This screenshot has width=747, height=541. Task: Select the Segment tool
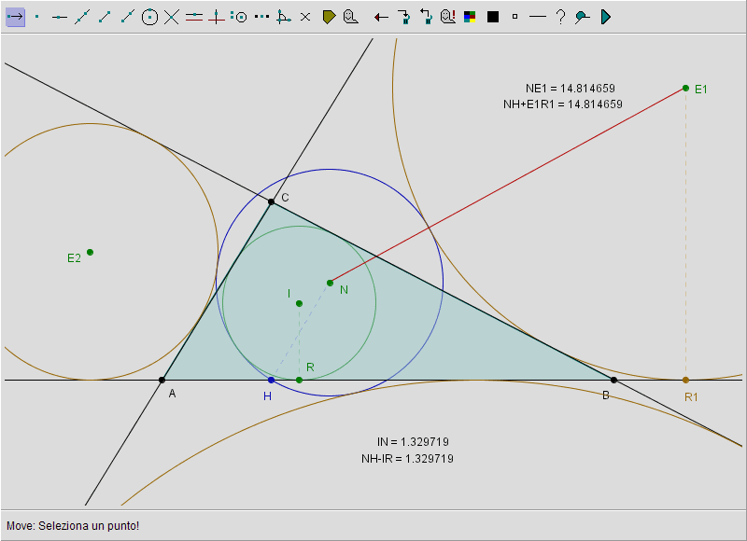coord(105,17)
